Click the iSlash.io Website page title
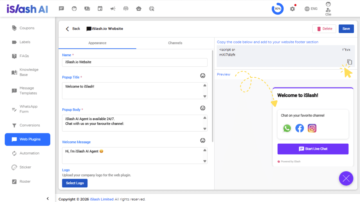360x202 pixels. coord(107,29)
